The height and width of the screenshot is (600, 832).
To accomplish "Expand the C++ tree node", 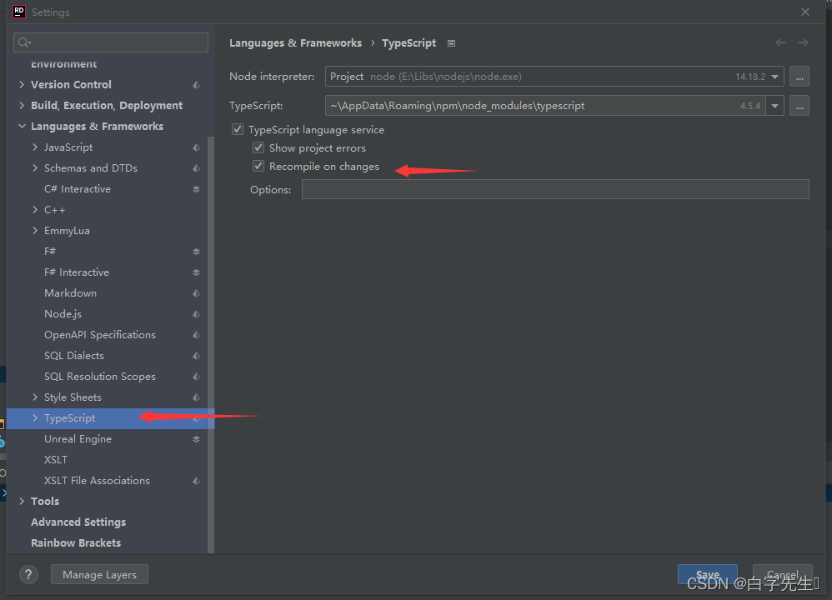I will click(35, 209).
